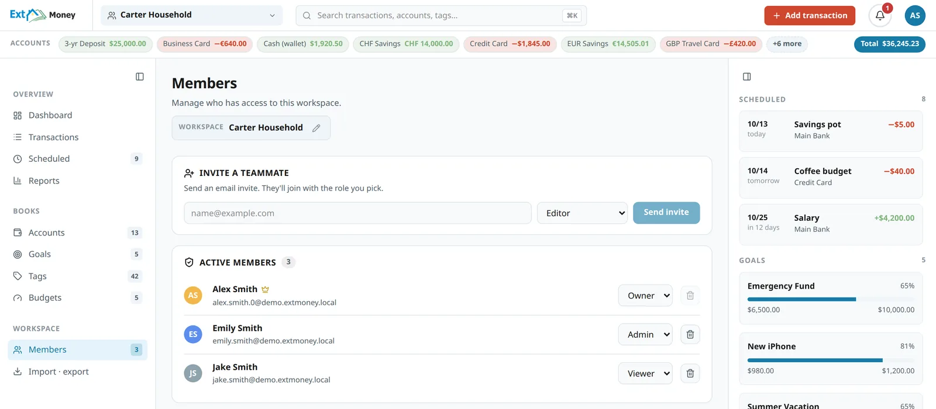Click the search magnifier icon
Viewport: 936px width, 409px height.
click(307, 16)
